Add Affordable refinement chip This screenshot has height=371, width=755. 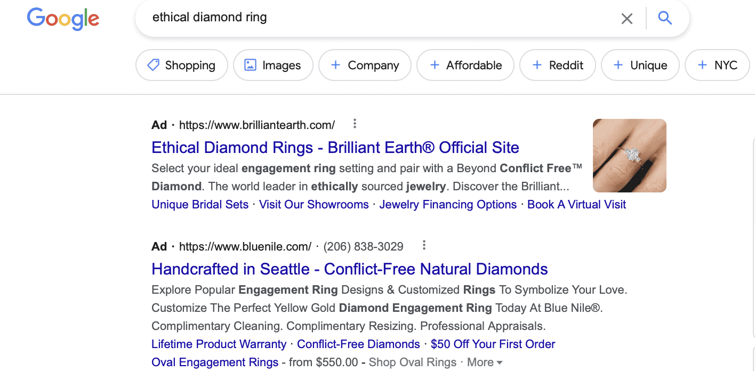point(465,65)
